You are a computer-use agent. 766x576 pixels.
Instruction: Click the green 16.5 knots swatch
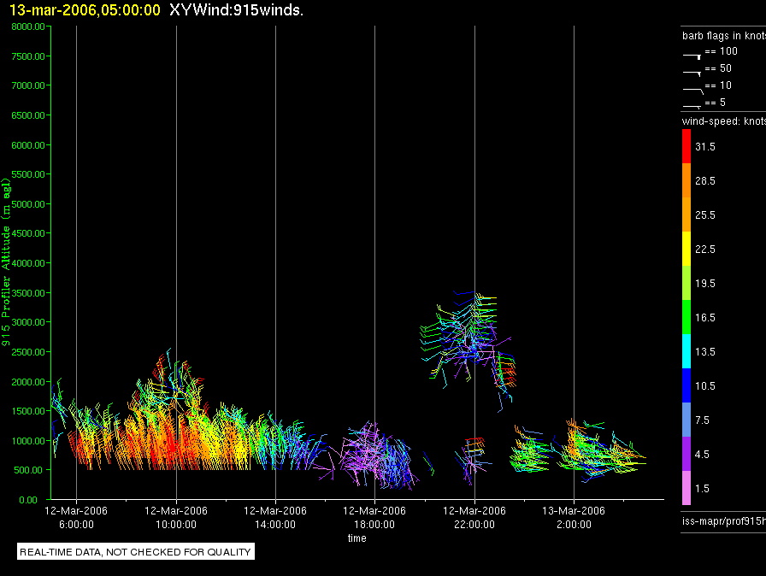click(x=686, y=317)
